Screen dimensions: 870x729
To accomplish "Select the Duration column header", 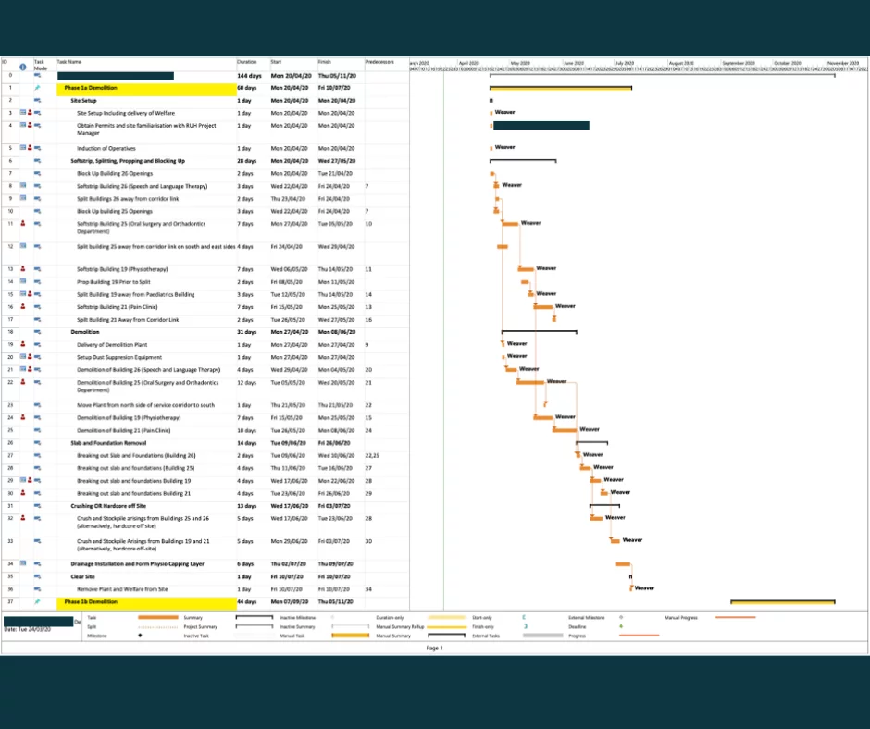I will [247, 62].
